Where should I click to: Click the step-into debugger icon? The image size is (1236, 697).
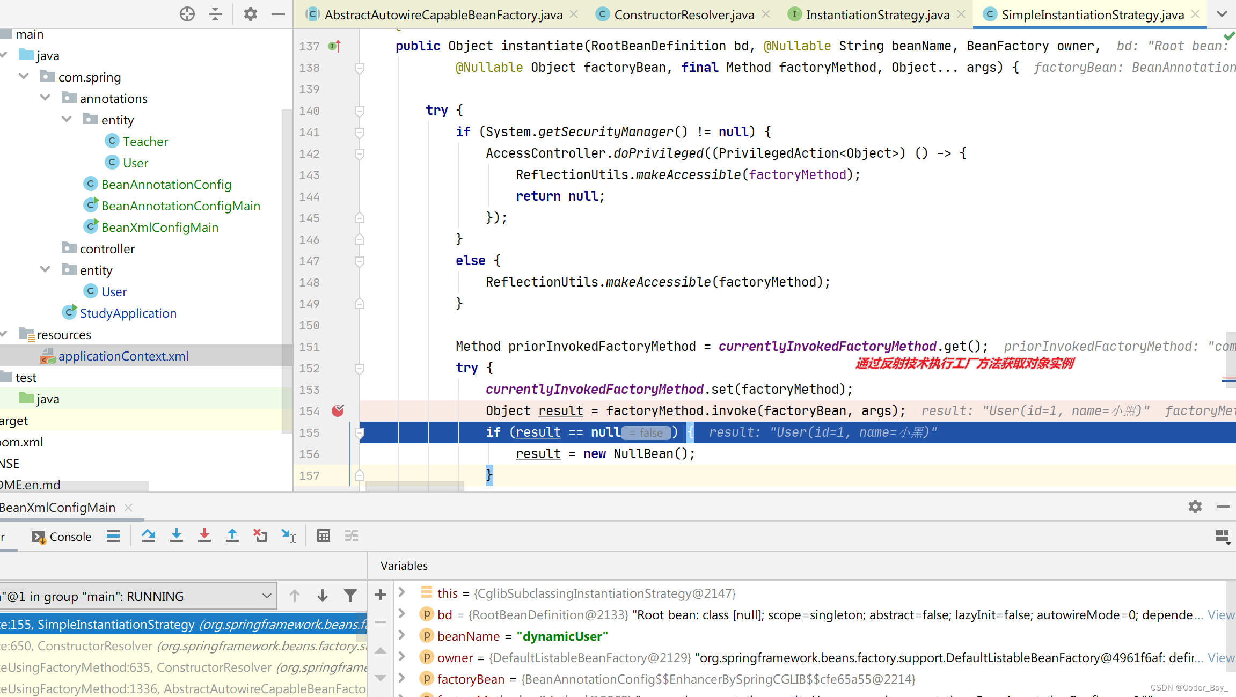[177, 535]
